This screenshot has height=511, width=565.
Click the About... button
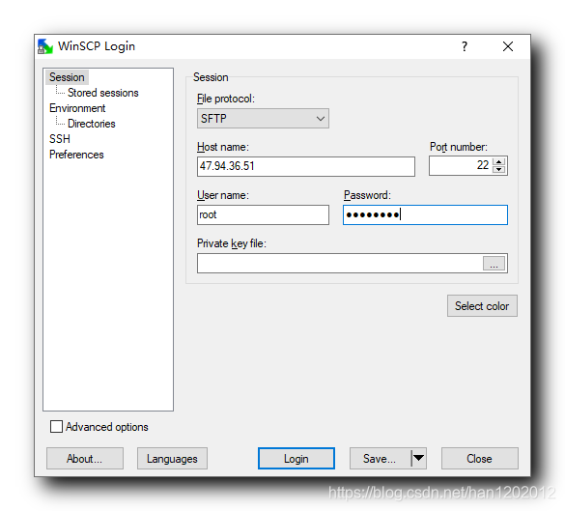85,459
